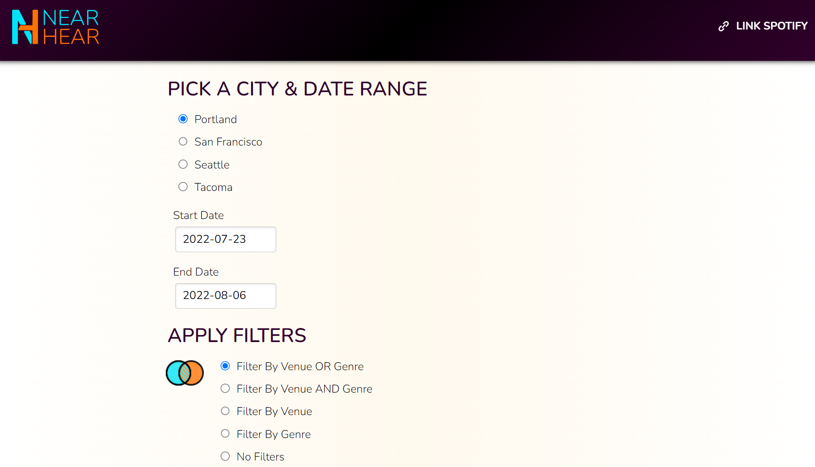Viewport: 815px width, 467px height.
Task: Click the Tacoma label text
Action: point(213,187)
